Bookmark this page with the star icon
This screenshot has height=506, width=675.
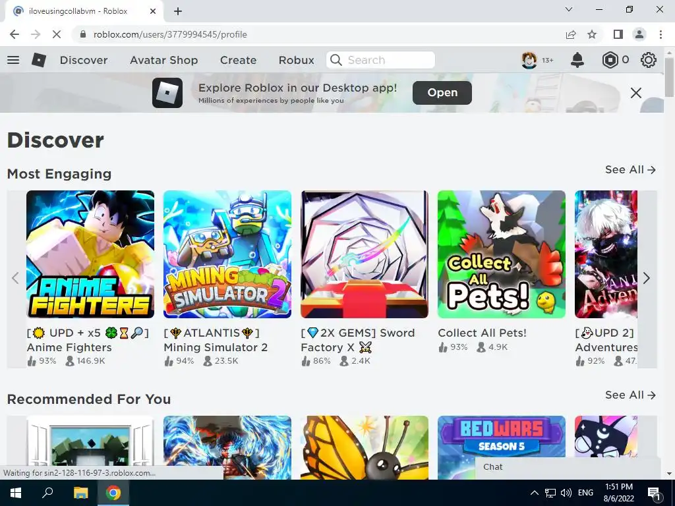coord(593,34)
